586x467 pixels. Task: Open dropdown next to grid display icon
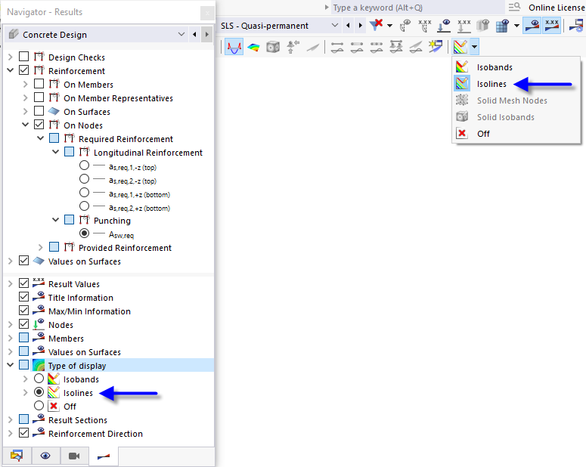click(x=516, y=26)
